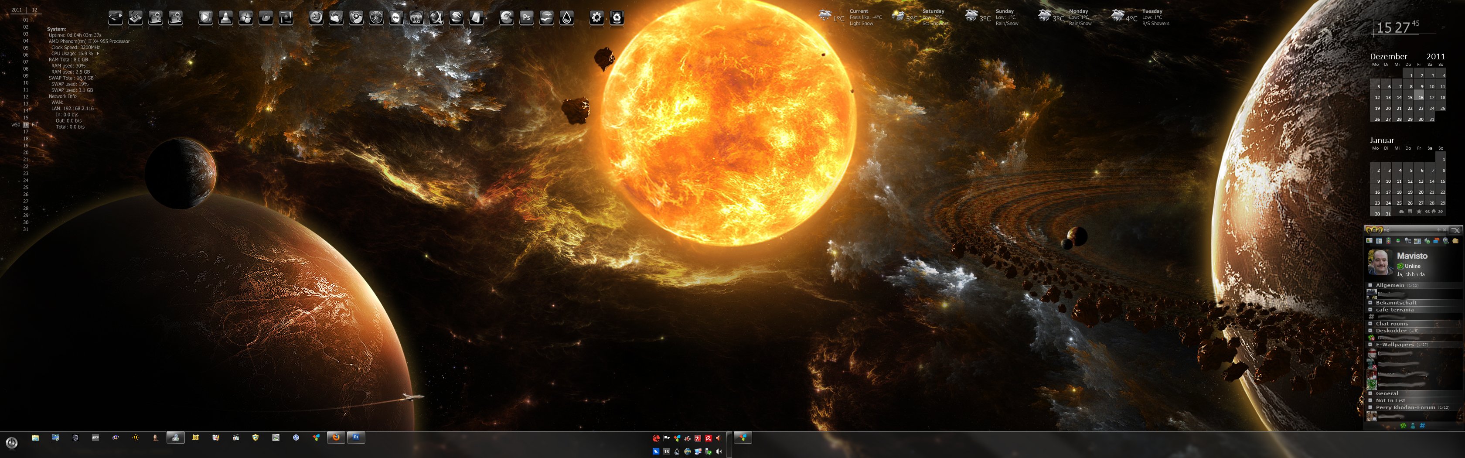Open the settings gear dock icon
This screenshot has height=458, width=1465.
click(x=596, y=17)
